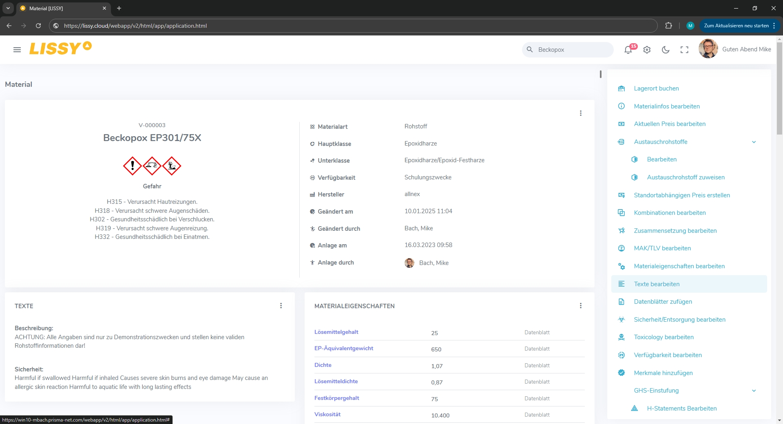Open the hamburger navigation menu
Image resolution: width=783 pixels, height=424 pixels.
click(x=17, y=50)
